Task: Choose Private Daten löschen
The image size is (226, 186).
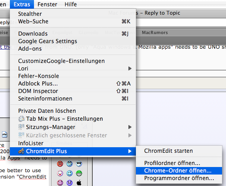Action: (x=73, y=111)
